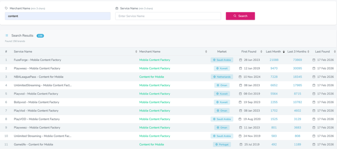Click the list icon next to Search Results
The height and width of the screenshot is (149, 337).
tap(7, 35)
